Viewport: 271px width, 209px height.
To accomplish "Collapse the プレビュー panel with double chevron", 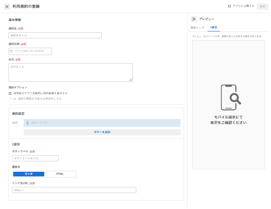I will 194,19.
